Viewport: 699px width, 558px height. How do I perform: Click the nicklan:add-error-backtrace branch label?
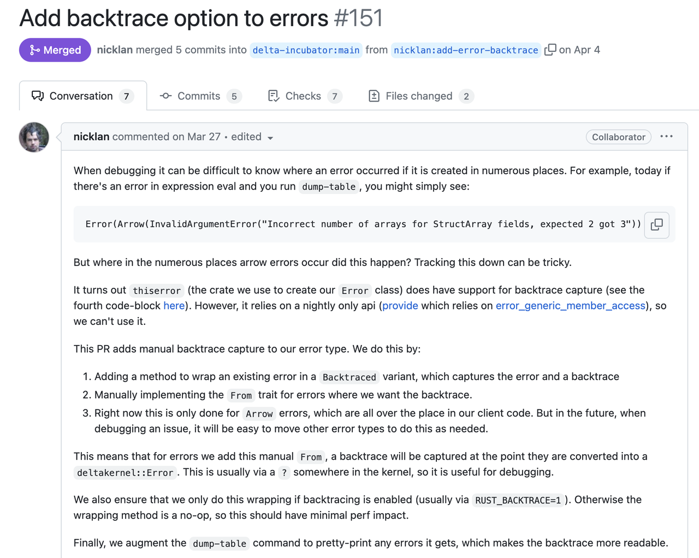coord(465,50)
